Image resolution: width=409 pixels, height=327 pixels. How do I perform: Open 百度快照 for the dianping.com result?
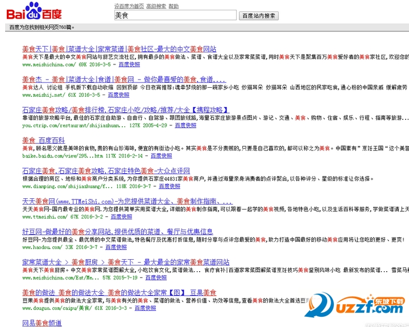(170, 186)
